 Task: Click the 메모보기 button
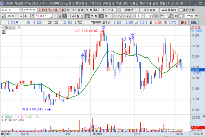[x=107, y=10]
